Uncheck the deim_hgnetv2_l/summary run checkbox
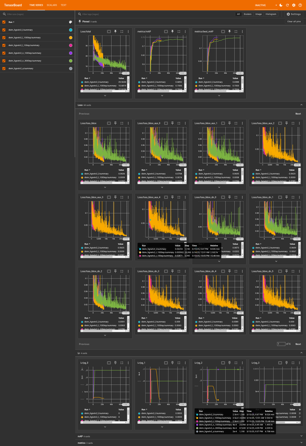Viewport: 306px width, 446px height. [4, 30]
